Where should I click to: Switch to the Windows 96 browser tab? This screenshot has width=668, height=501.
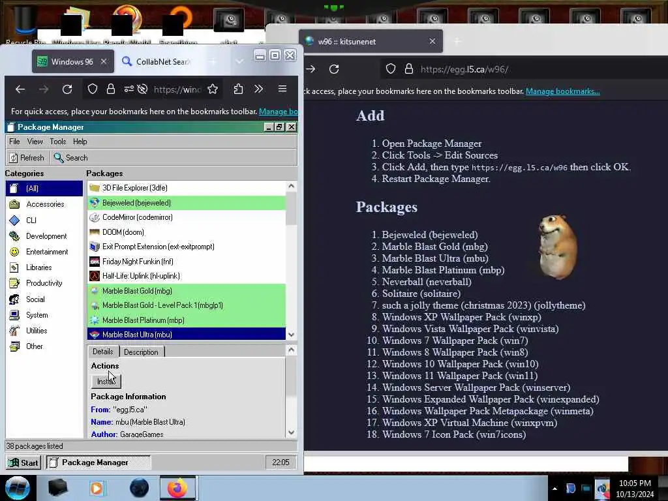[72, 62]
